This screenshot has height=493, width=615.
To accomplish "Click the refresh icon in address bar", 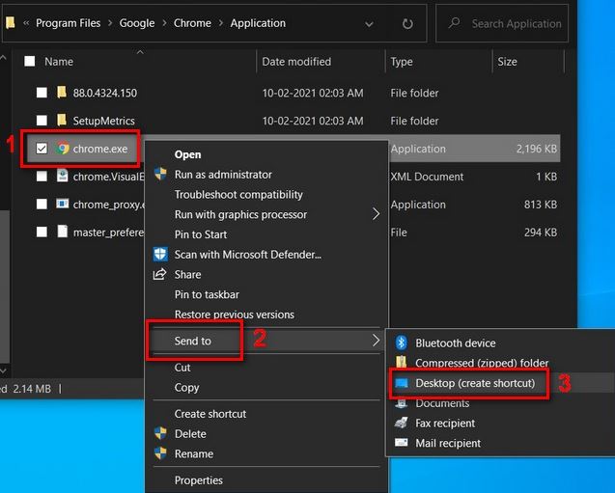I will point(407,24).
